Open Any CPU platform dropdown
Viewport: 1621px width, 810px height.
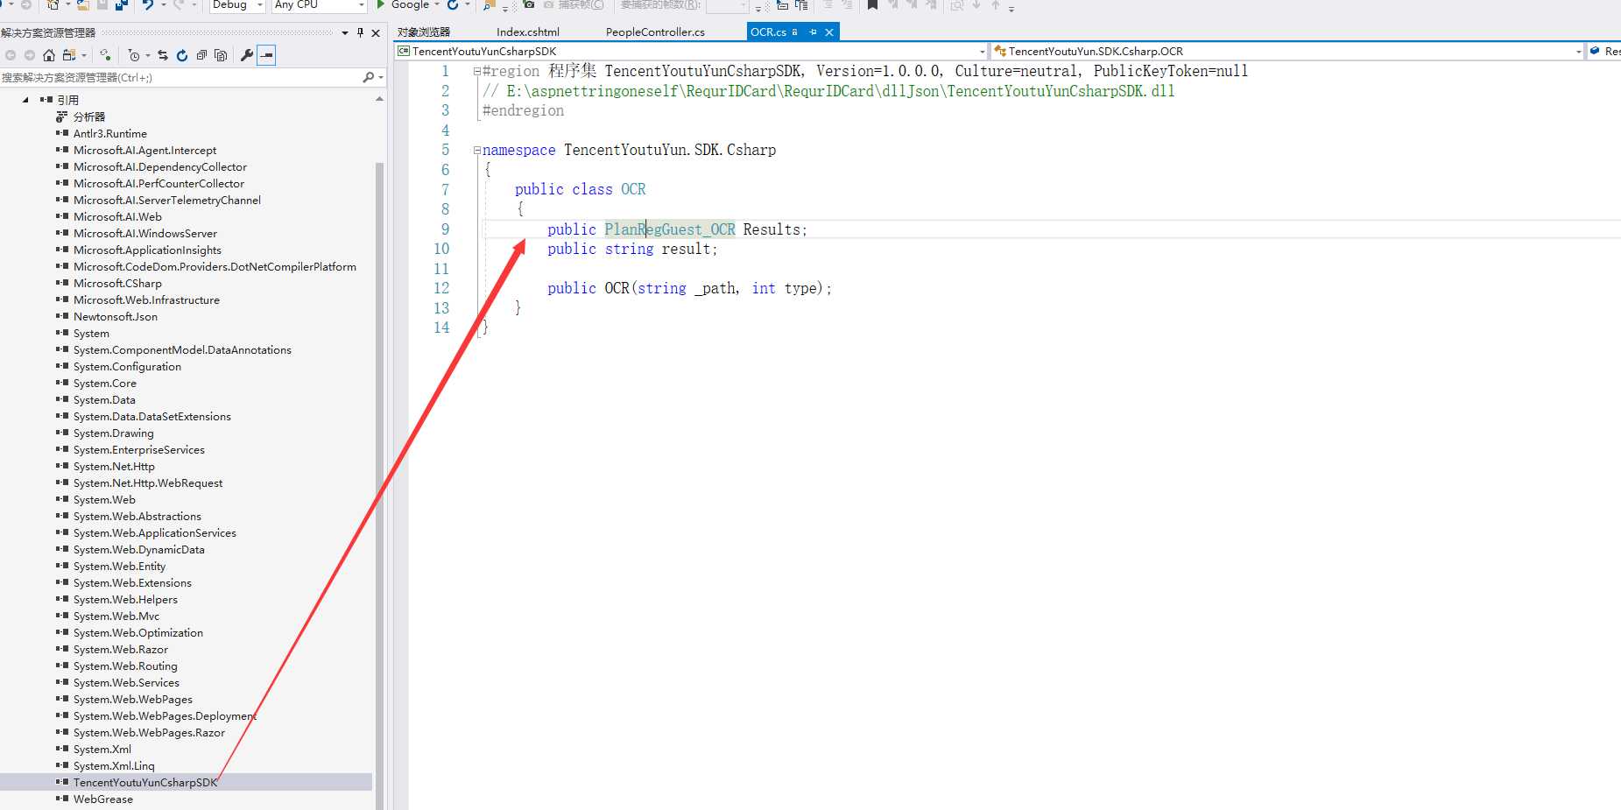pyautogui.click(x=319, y=5)
